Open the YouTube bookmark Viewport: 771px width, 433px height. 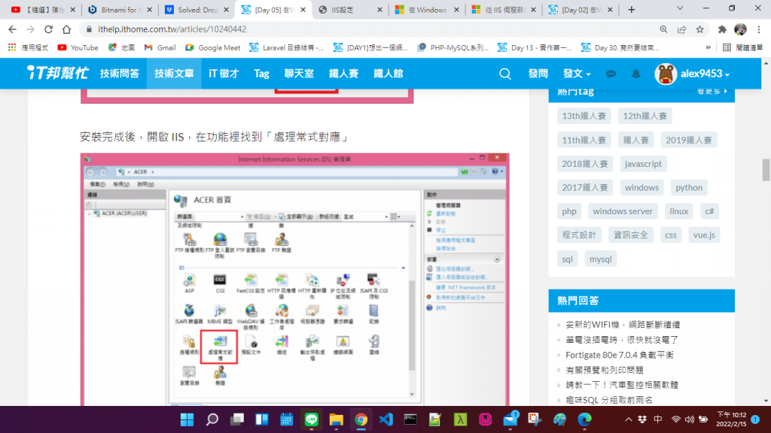[78, 47]
